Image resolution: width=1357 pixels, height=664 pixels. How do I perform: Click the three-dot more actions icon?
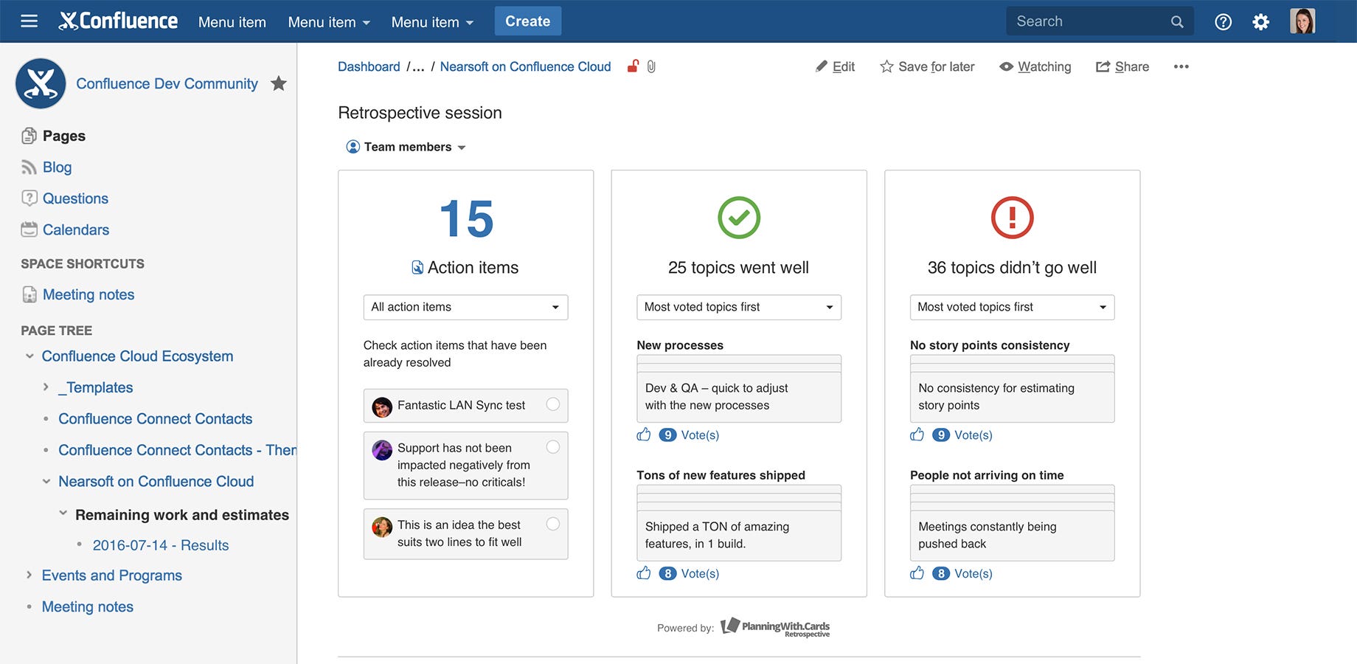pos(1181,66)
